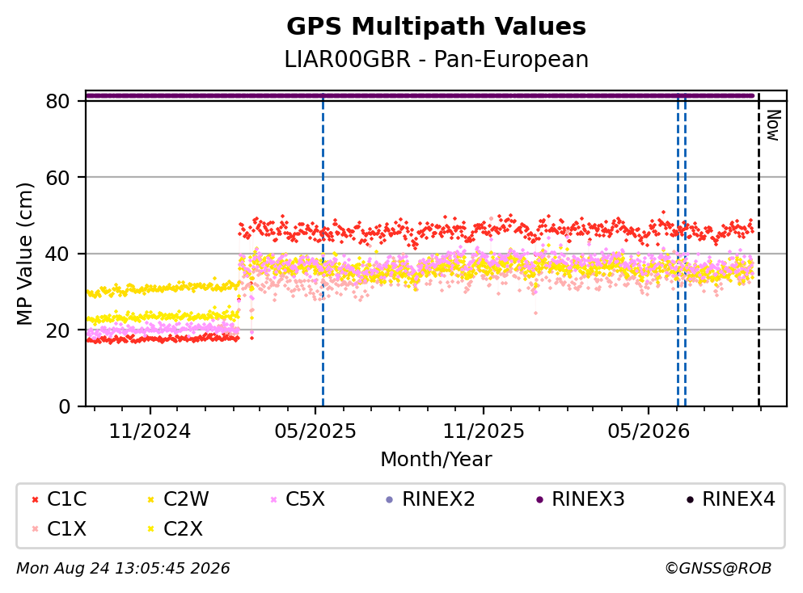Click the ©GNSS@ROB copyright text
The height and width of the screenshot is (593, 803).
point(718,568)
